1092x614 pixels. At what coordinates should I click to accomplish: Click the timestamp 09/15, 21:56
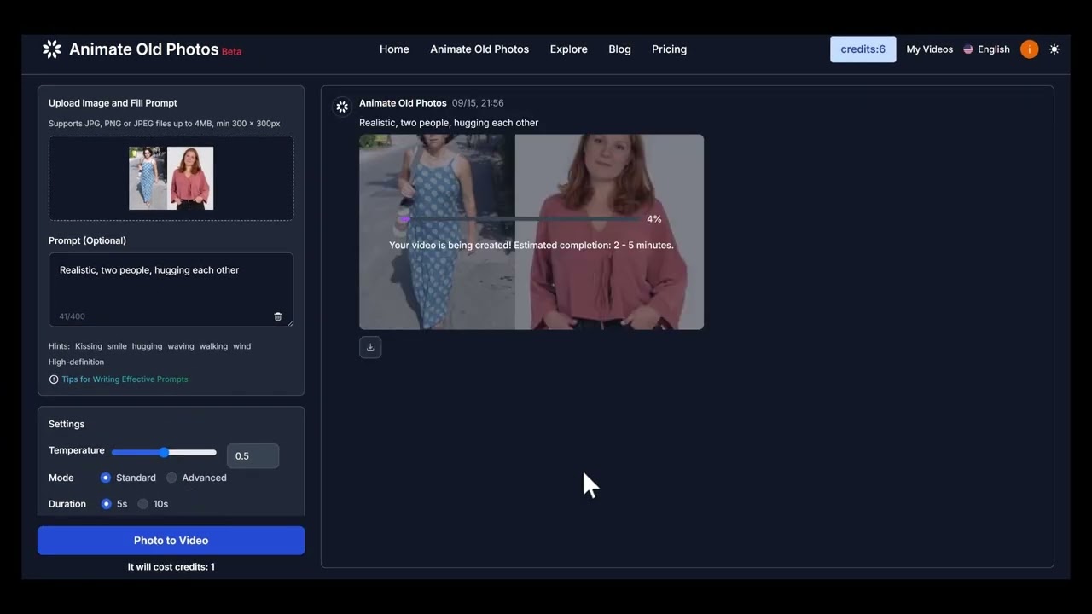[x=478, y=103]
